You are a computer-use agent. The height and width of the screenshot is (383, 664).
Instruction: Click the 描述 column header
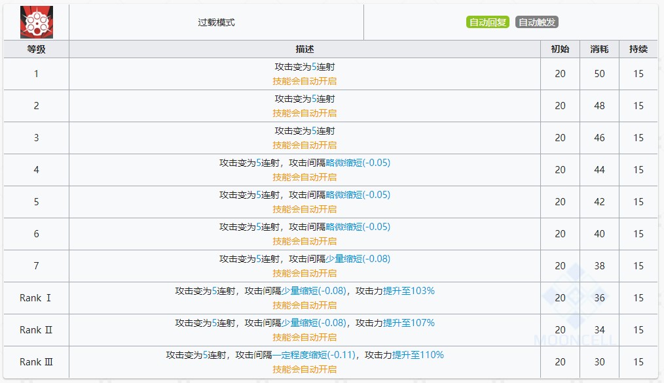click(304, 48)
